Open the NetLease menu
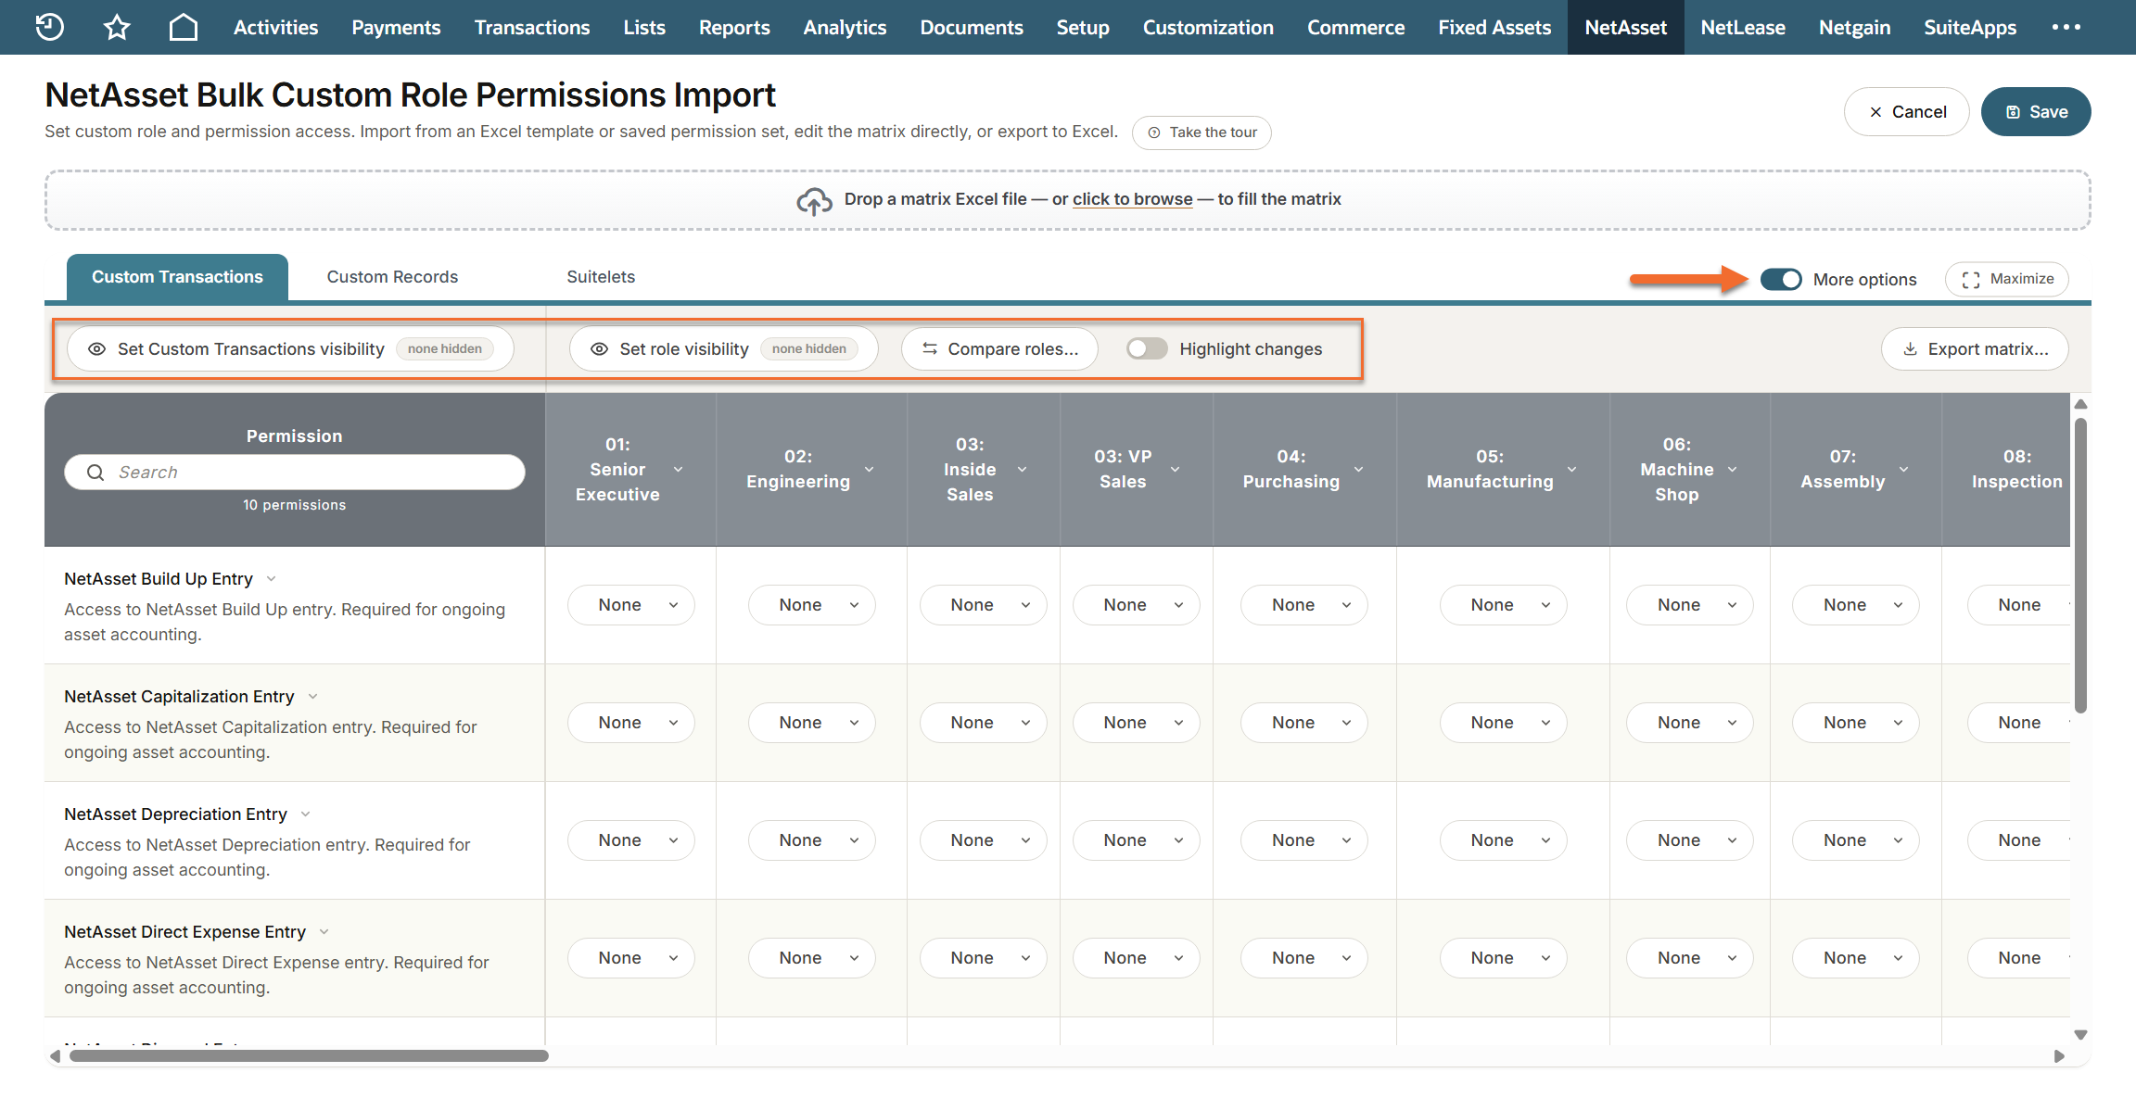 pyautogui.click(x=1743, y=27)
